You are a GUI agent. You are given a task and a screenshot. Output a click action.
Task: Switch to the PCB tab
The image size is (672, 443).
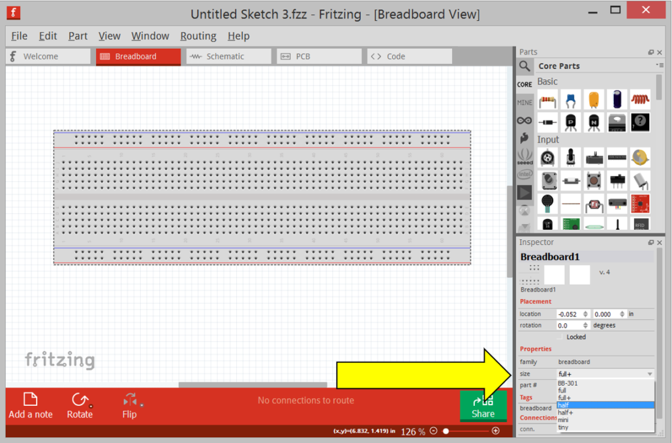318,57
